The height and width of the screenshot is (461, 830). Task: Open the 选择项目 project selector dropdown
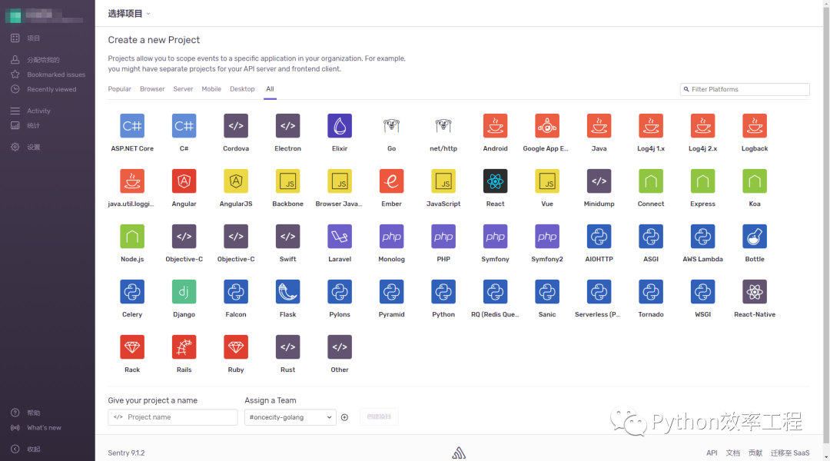point(129,14)
